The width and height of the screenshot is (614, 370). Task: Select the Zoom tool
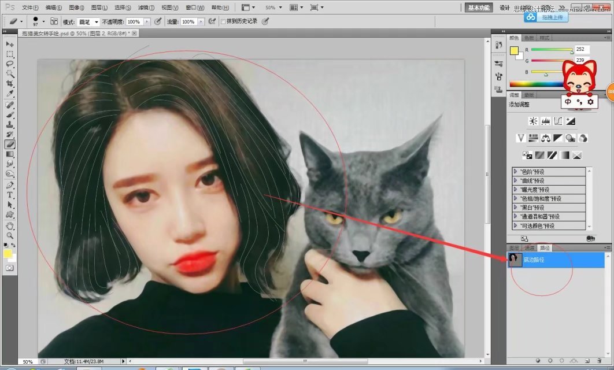(10, 236)
